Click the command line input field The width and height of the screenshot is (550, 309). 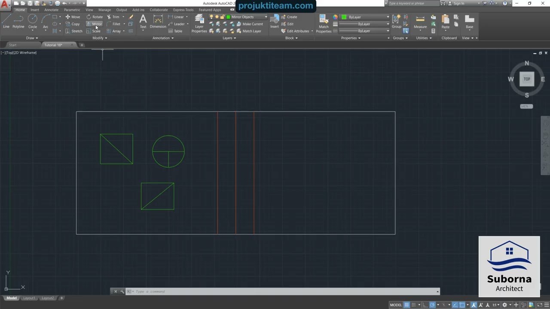pyautogui.click(x=284, y=291)
